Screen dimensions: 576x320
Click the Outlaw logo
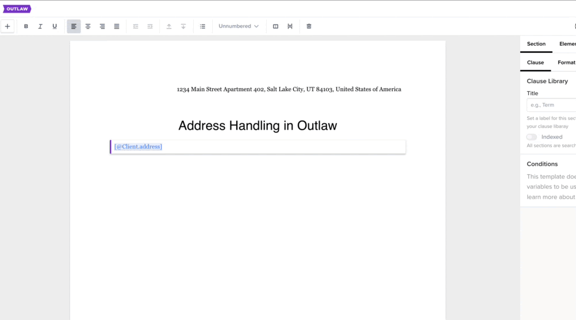(17, 9)
